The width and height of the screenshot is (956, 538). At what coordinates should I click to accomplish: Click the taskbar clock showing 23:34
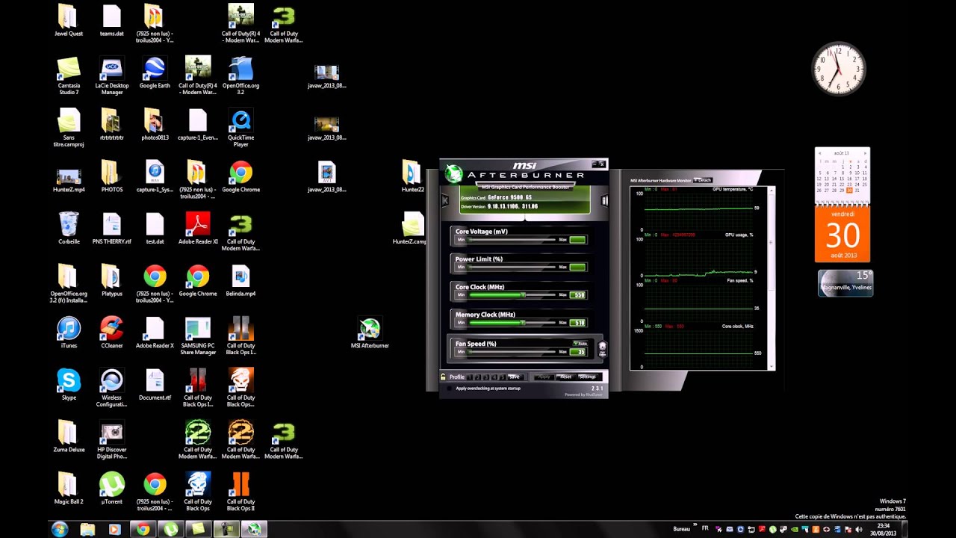click(x=883, y=529)
